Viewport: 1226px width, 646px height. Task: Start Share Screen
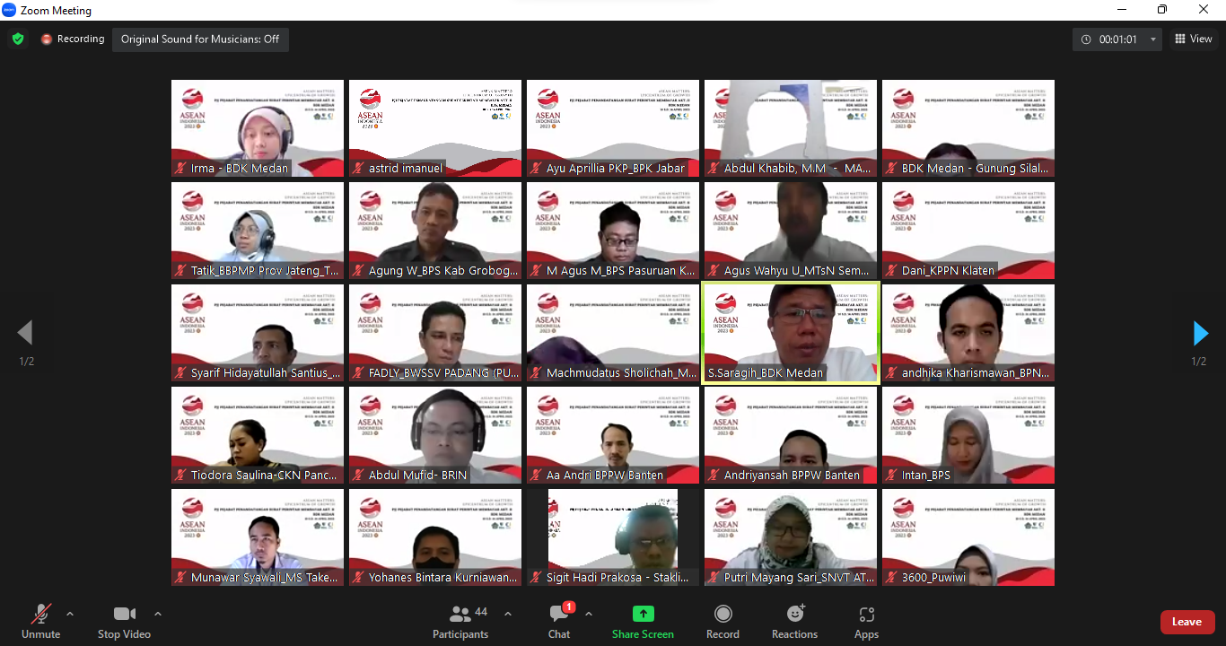click(x=643, y=621)
